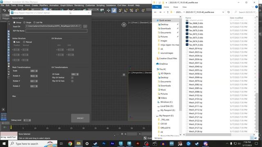Image resolution: width=262 pixels, height=147 pixels.
Task: Select Quick access in navigation pane
Action: [165, 20]
